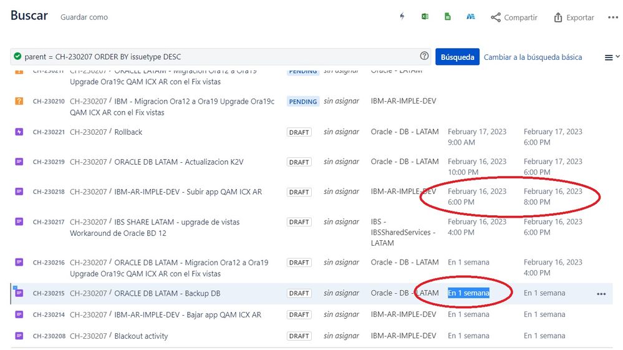The height and width of the screenshot is (350, 623).
Task: Click purple issue type icon for CH-230216
Action: 19,262
